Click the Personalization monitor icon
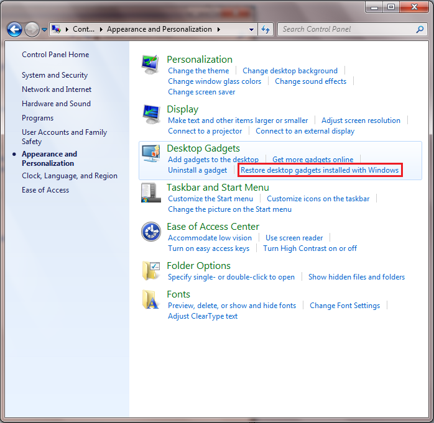434x423 pixels. point(150,64)
